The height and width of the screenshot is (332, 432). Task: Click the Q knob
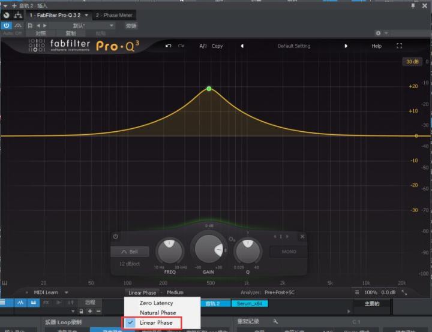click(x=248, y=250)
